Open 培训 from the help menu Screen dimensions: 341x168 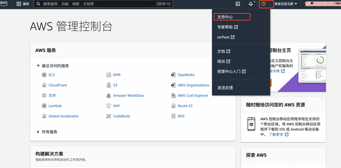pyautogui.click(x=224, y=62)
